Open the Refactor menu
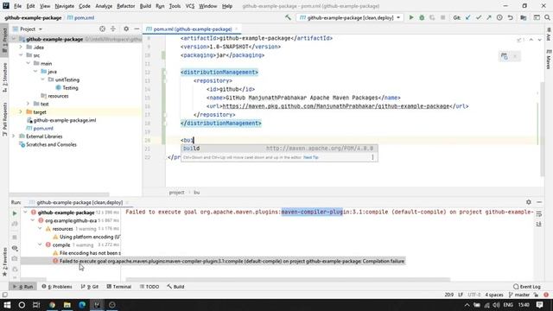The image size is (553, 311). (x=125, y=6)
